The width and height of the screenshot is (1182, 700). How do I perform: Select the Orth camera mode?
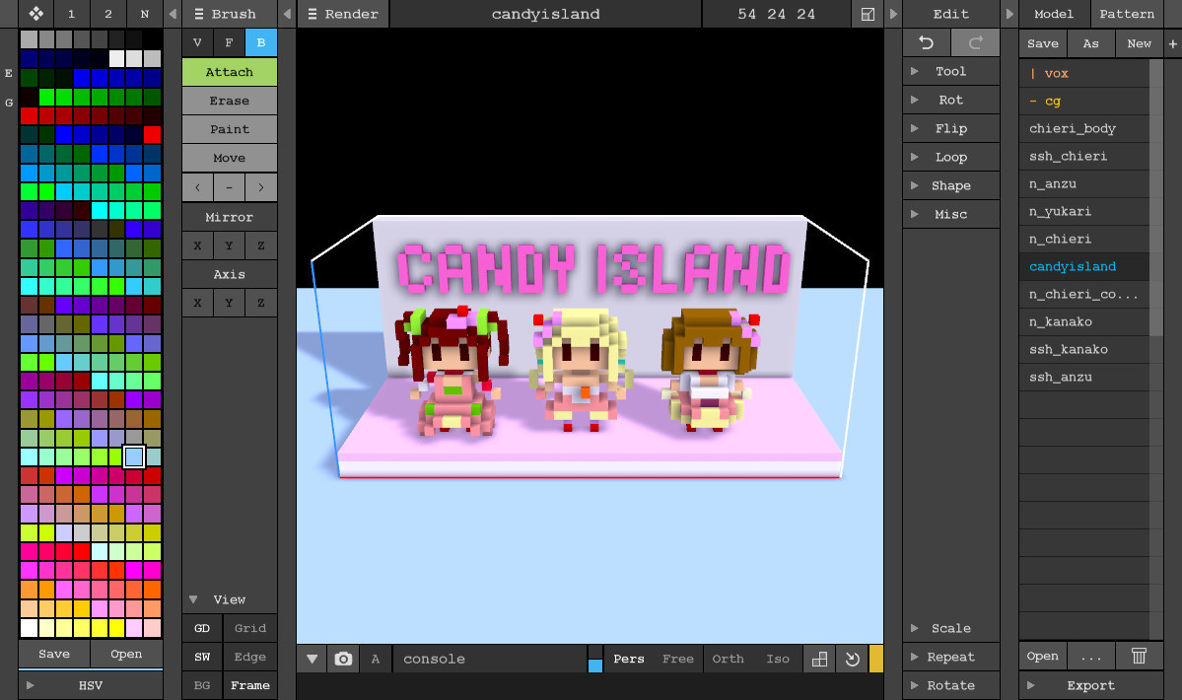coord(728,659)
